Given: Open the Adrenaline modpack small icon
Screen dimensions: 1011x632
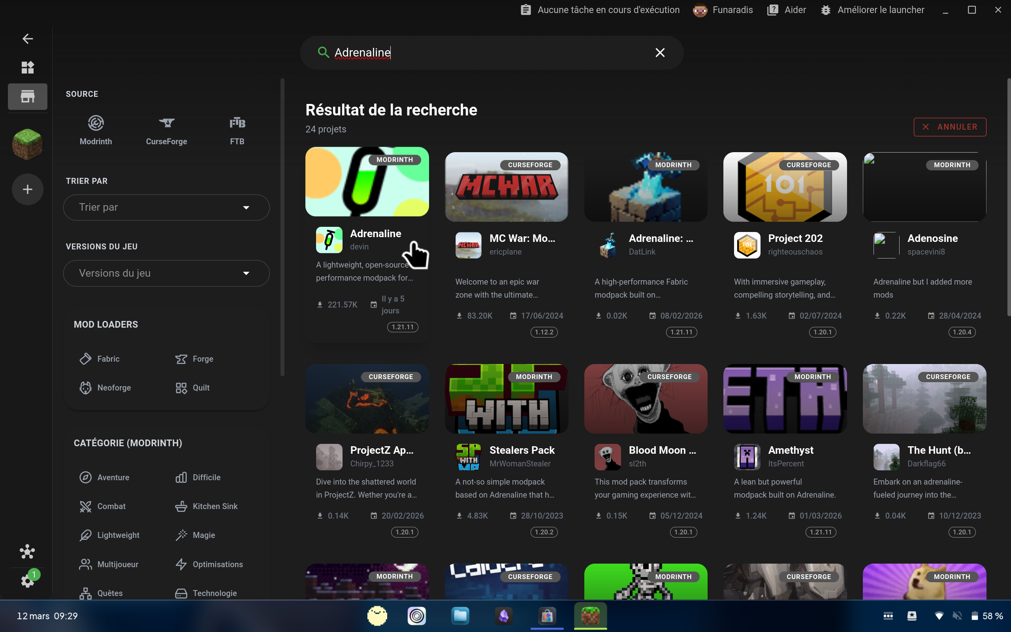Looking at the screenshot, I should [329, 240].
